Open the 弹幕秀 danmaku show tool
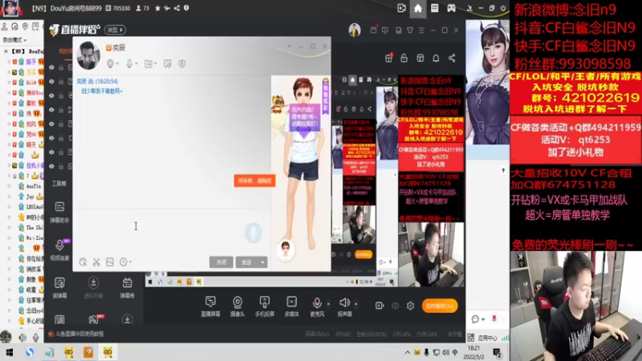The height and width of the screenshot is (361, 642). click(x=127, y=287)
